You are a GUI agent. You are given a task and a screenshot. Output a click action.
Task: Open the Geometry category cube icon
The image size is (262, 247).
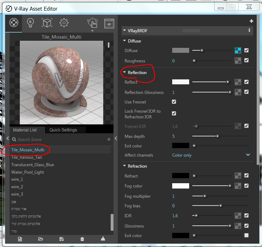(x=47, y=23)
